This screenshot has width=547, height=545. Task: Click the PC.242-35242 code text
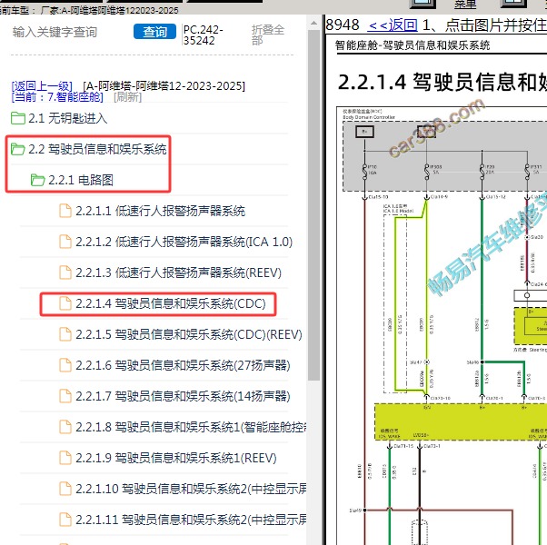204,35
